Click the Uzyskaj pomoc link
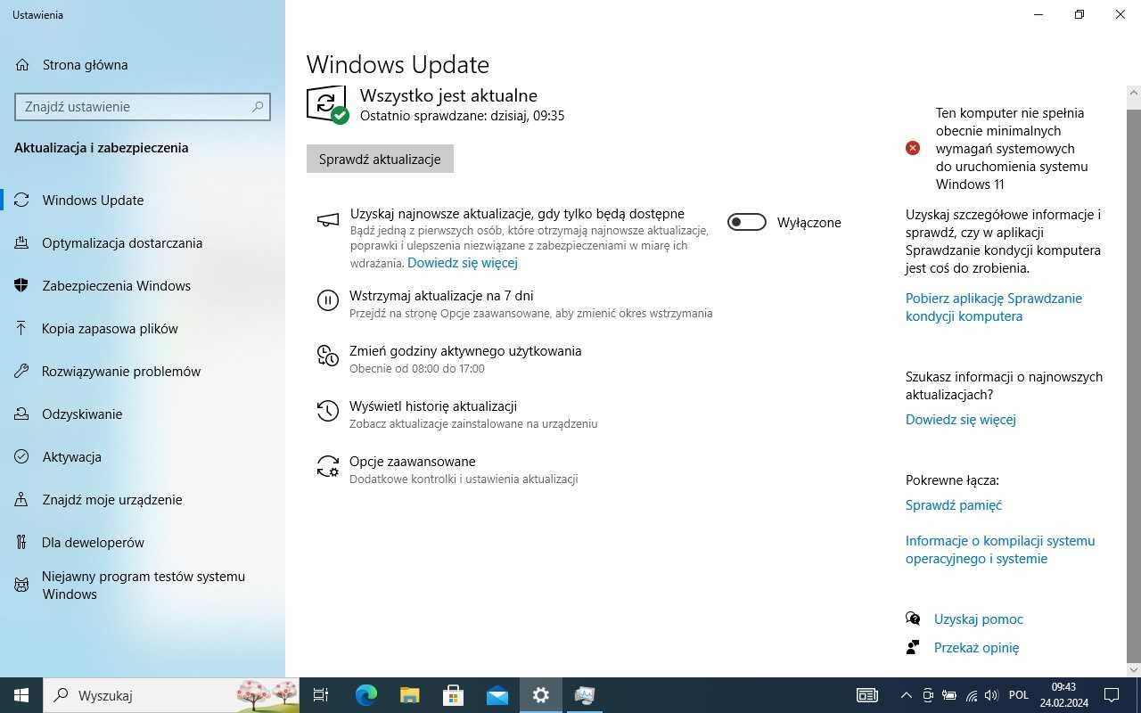 (x=979, y=619)
